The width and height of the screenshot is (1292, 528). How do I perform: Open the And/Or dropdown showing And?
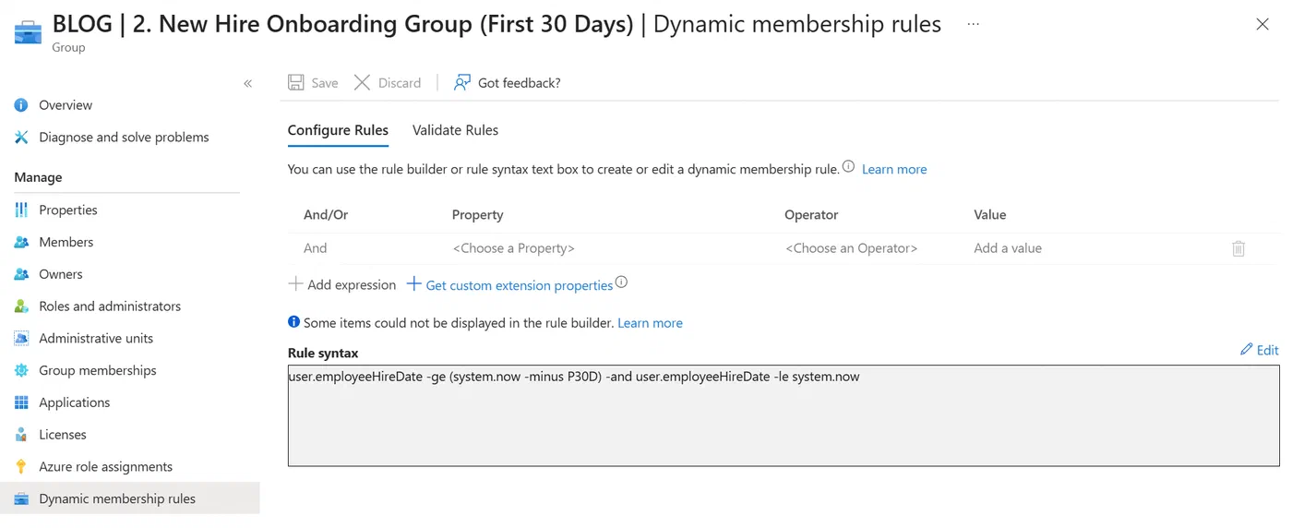[316, 248]
